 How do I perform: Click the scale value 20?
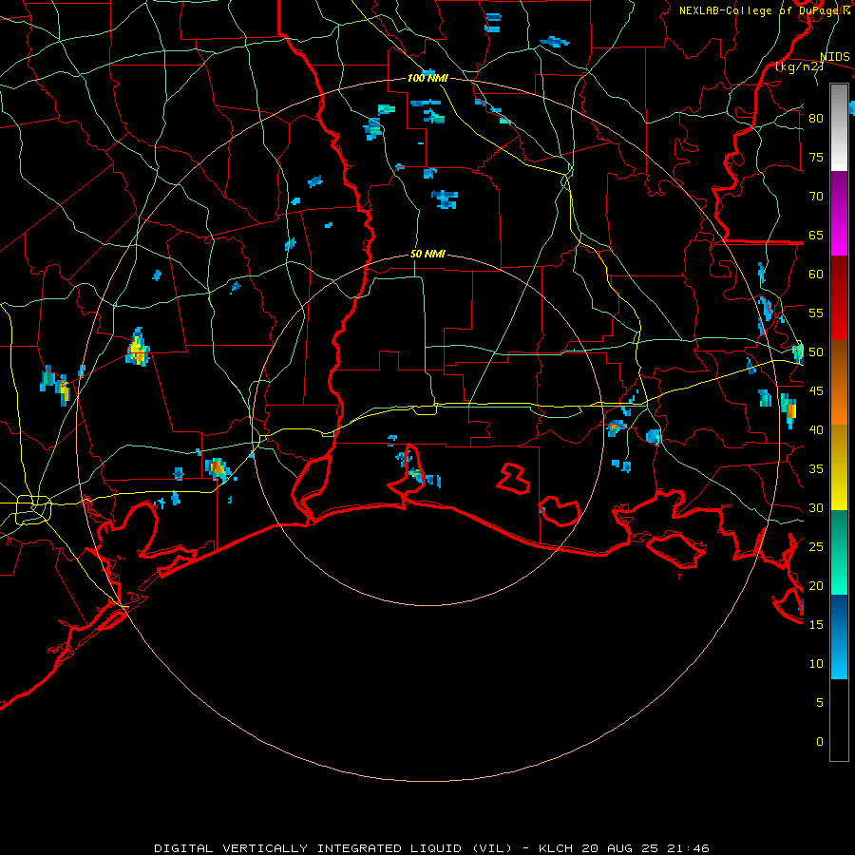tap(816, 585)
